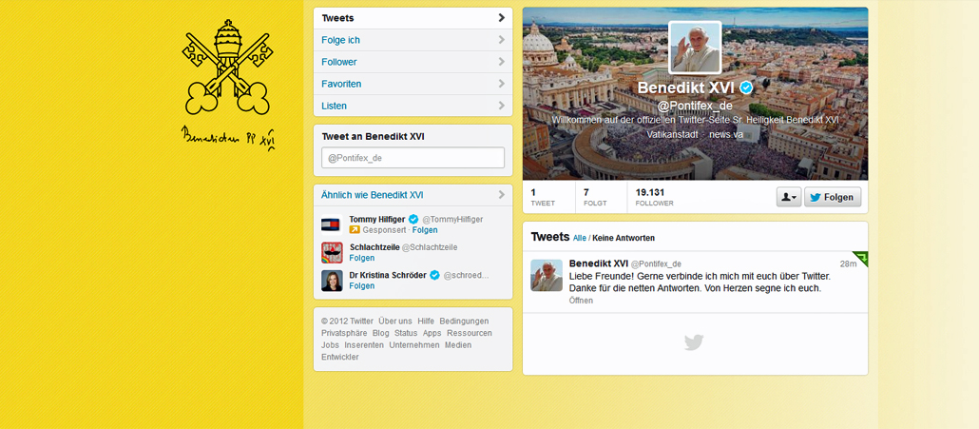Open the Privatsphäre footer link
Viewport: 979px width, 429px height.
coord(344,333)
